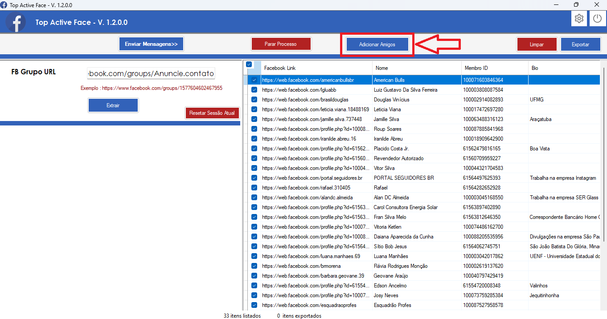
Task: Click the name Flávia Rodrigues Monção
Action: (401, 266)
